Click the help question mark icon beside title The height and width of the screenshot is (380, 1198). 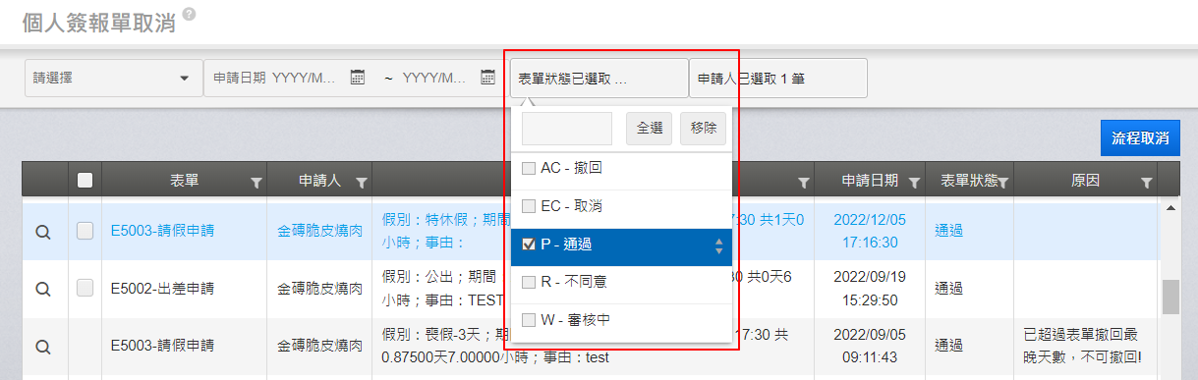pyautogui.click(x=189, y=14)
